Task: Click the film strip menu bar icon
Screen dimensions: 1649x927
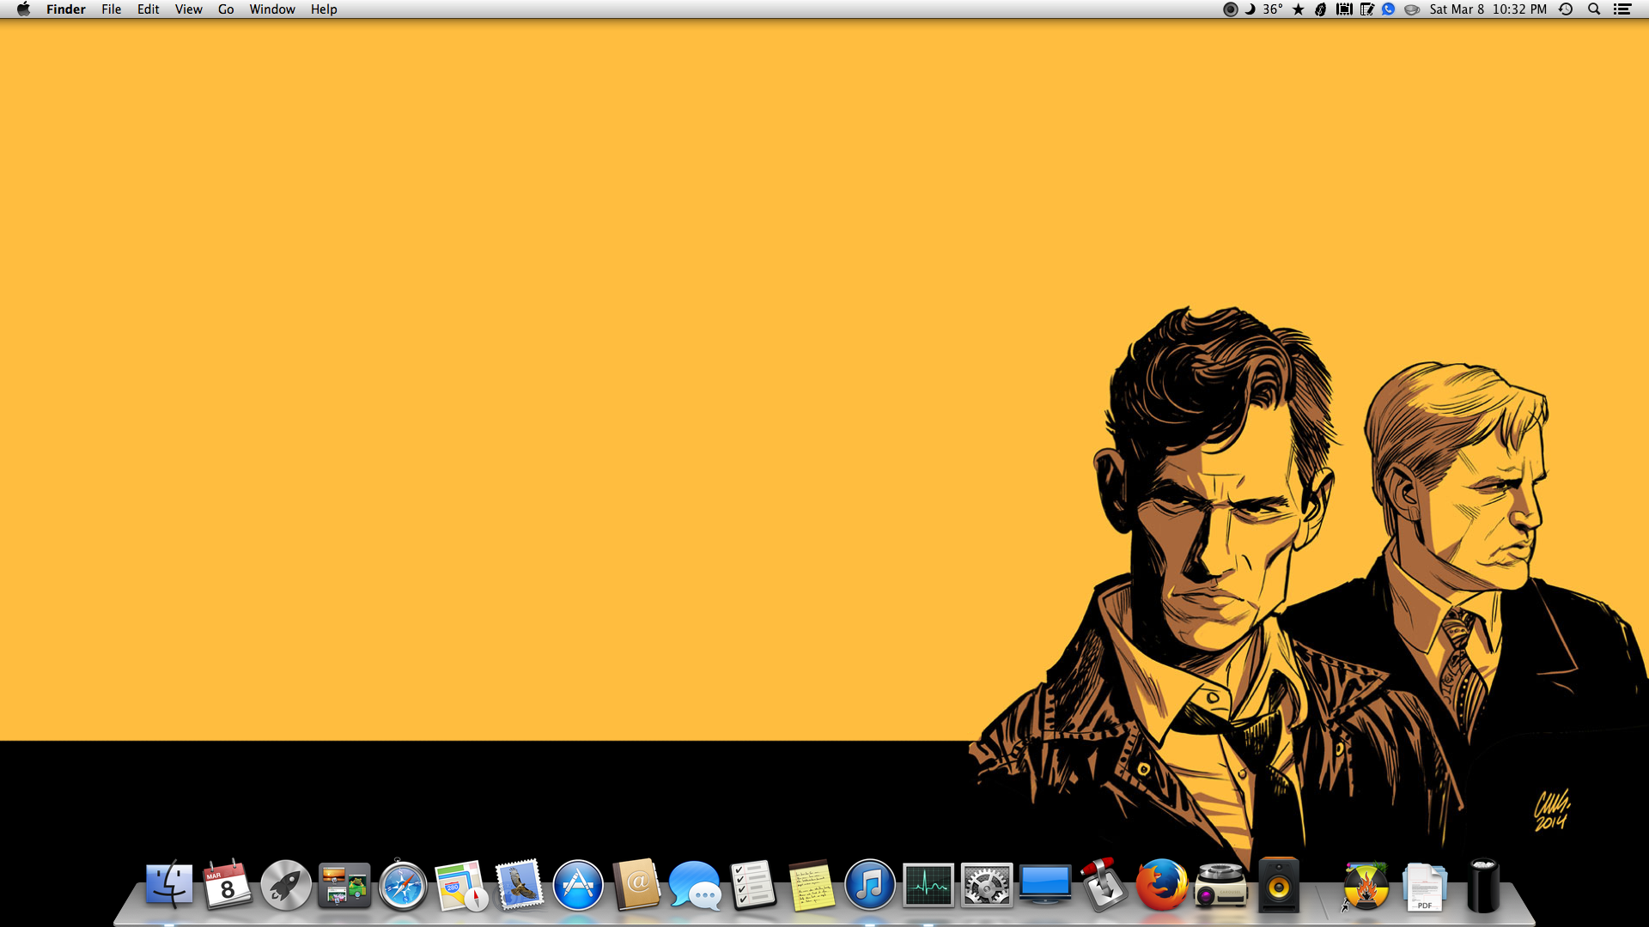Action: (1344, 9)
